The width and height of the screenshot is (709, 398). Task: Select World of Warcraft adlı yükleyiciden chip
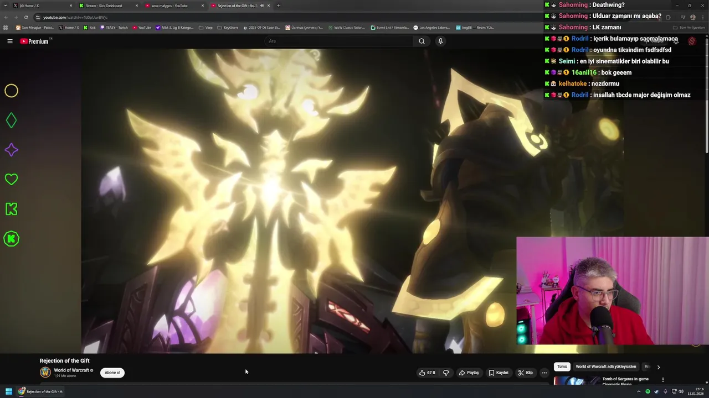pyautogui.click(x=605, y=366)
